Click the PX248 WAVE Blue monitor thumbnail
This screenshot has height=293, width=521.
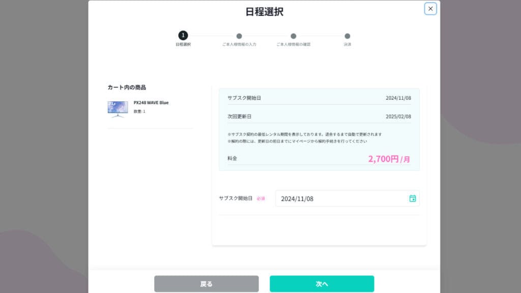118,109
